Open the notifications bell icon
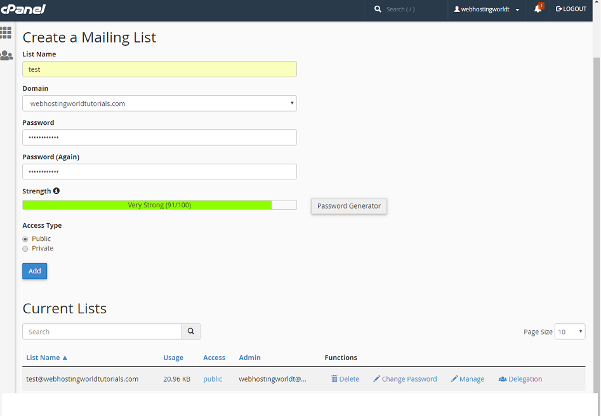The image size is (601, 416). pos(539,9)
